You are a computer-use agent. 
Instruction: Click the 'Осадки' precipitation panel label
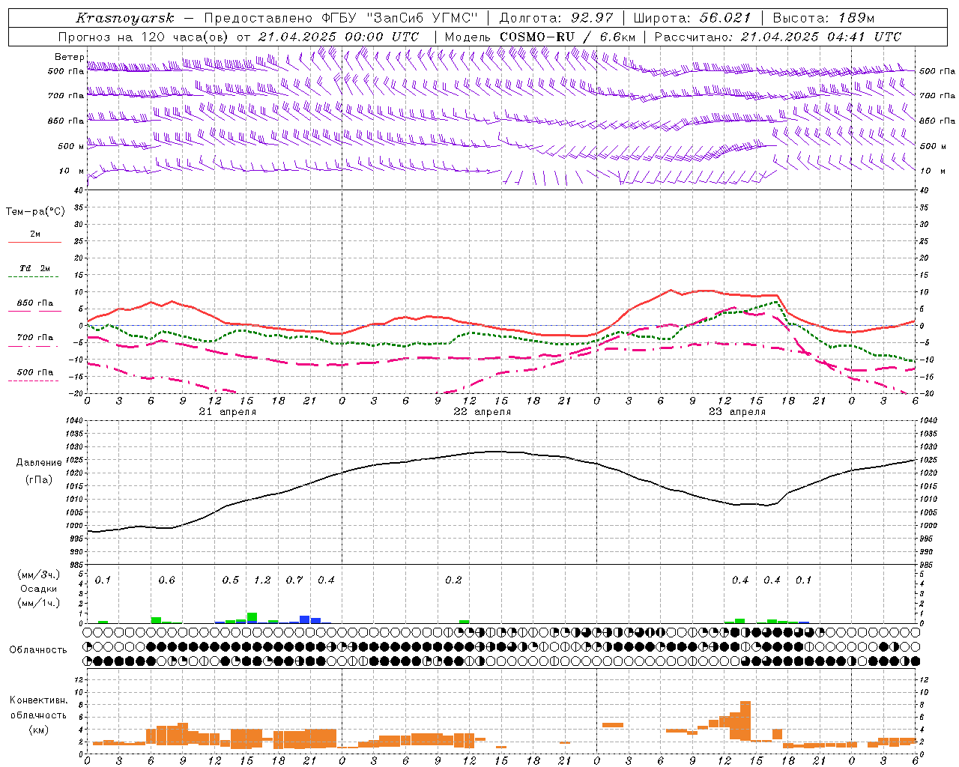click(x=38, y=589)
